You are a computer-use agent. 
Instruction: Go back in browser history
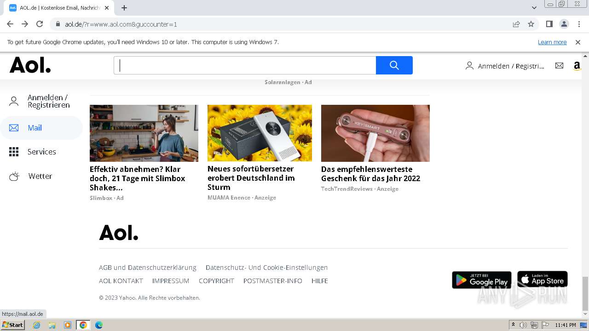[x=10, y=24]
